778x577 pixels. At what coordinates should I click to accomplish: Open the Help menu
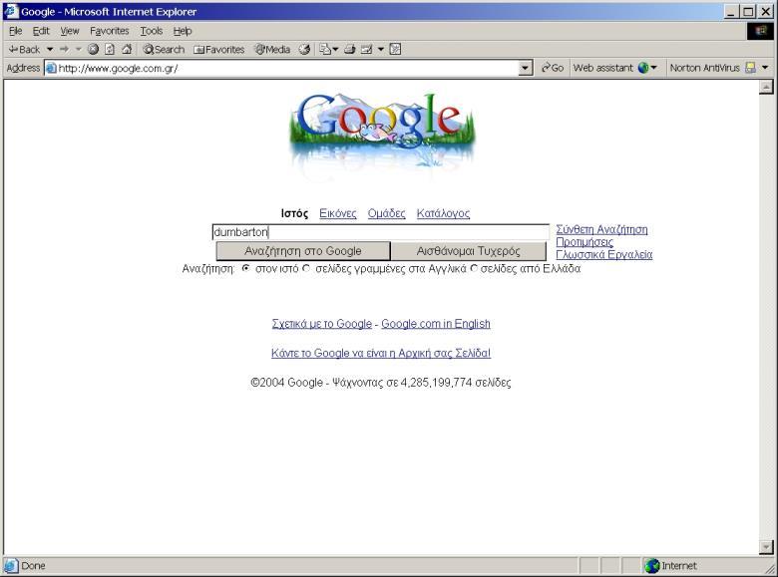pos(183,31)
